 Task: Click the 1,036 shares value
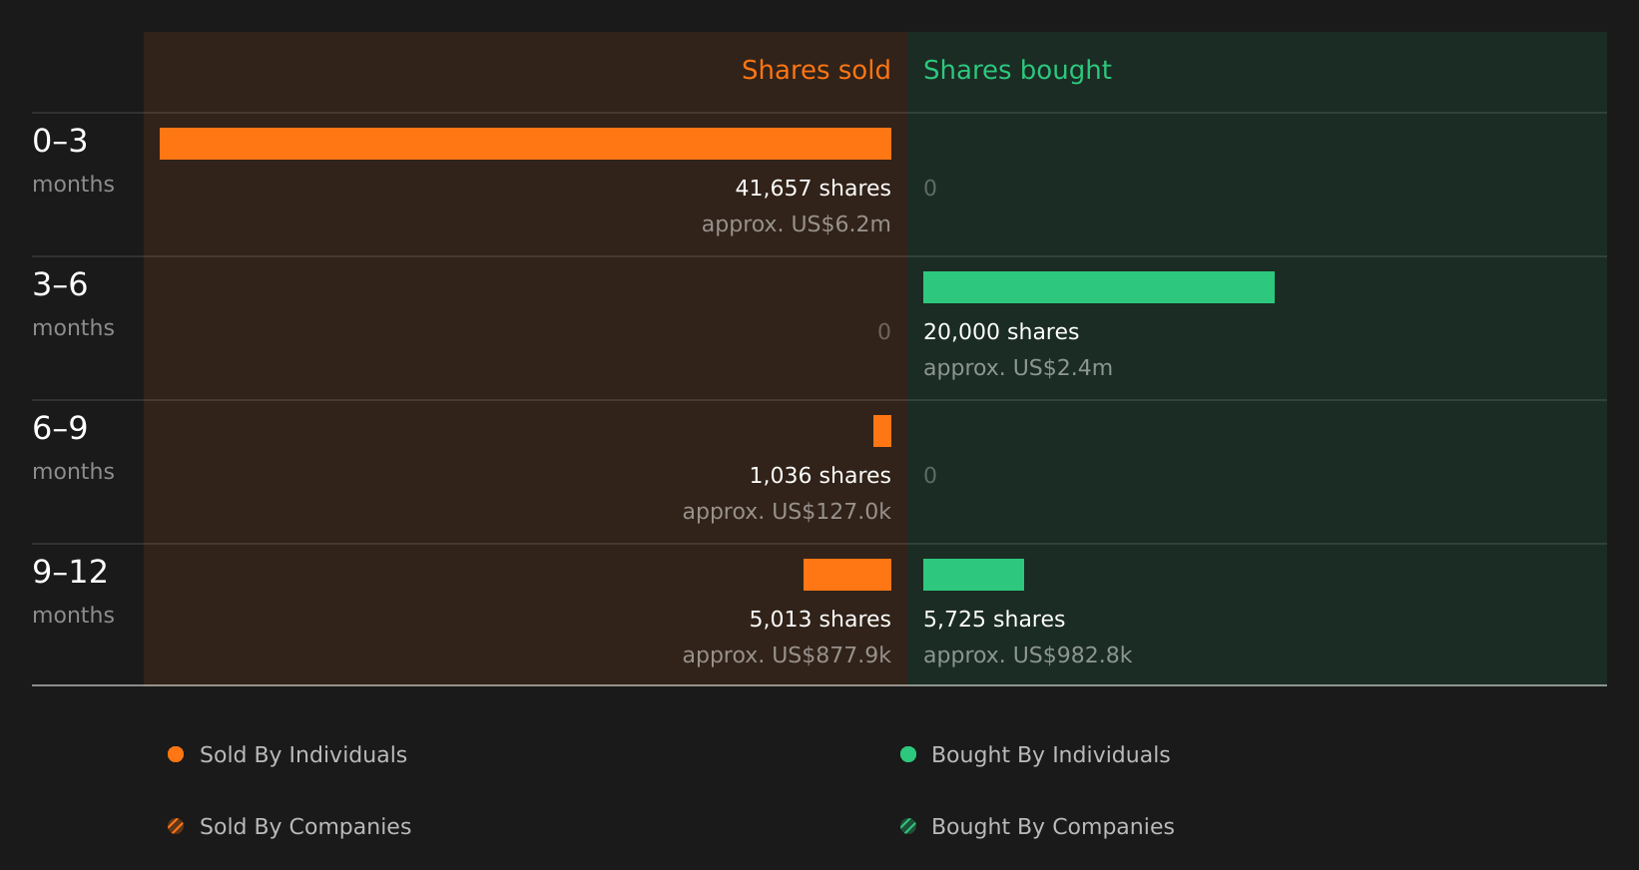(819, 476)
